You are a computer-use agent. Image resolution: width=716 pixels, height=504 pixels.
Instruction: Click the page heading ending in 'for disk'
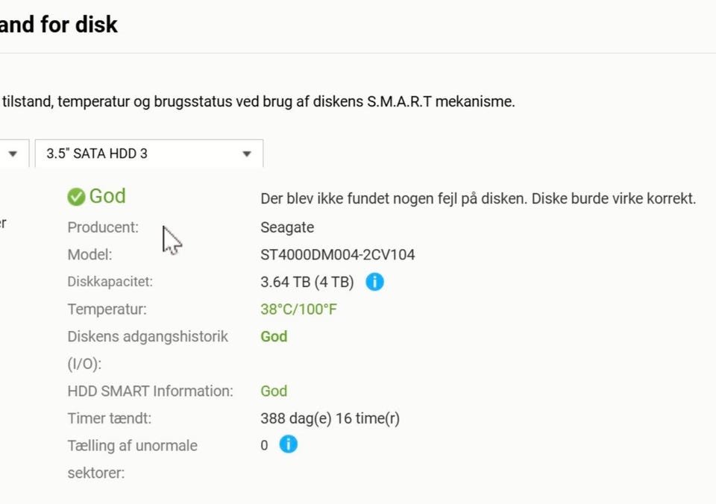tap(59, 24)
